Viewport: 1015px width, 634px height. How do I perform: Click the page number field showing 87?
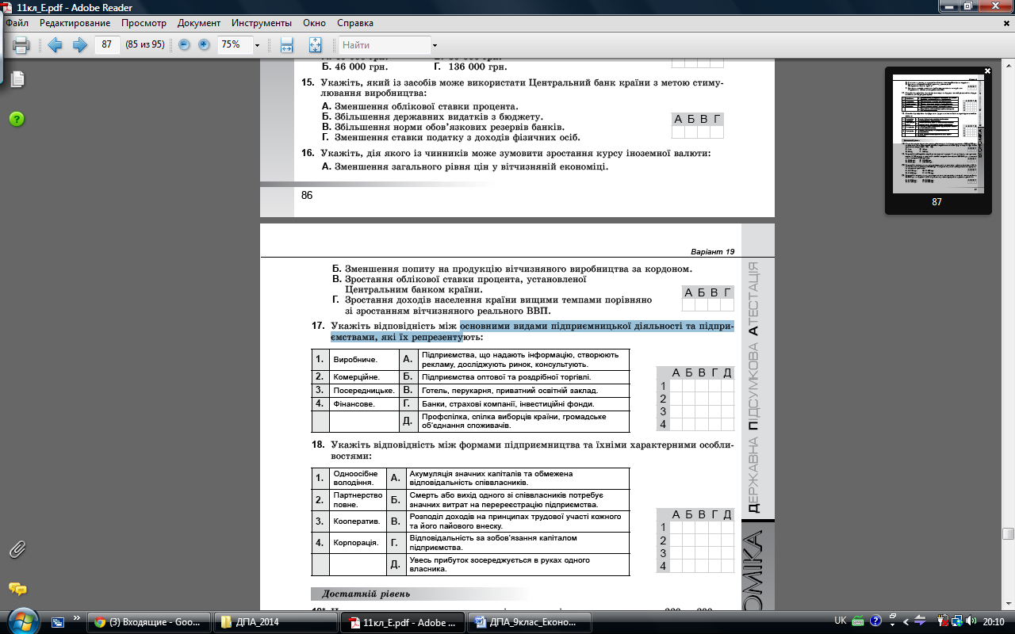107,45
